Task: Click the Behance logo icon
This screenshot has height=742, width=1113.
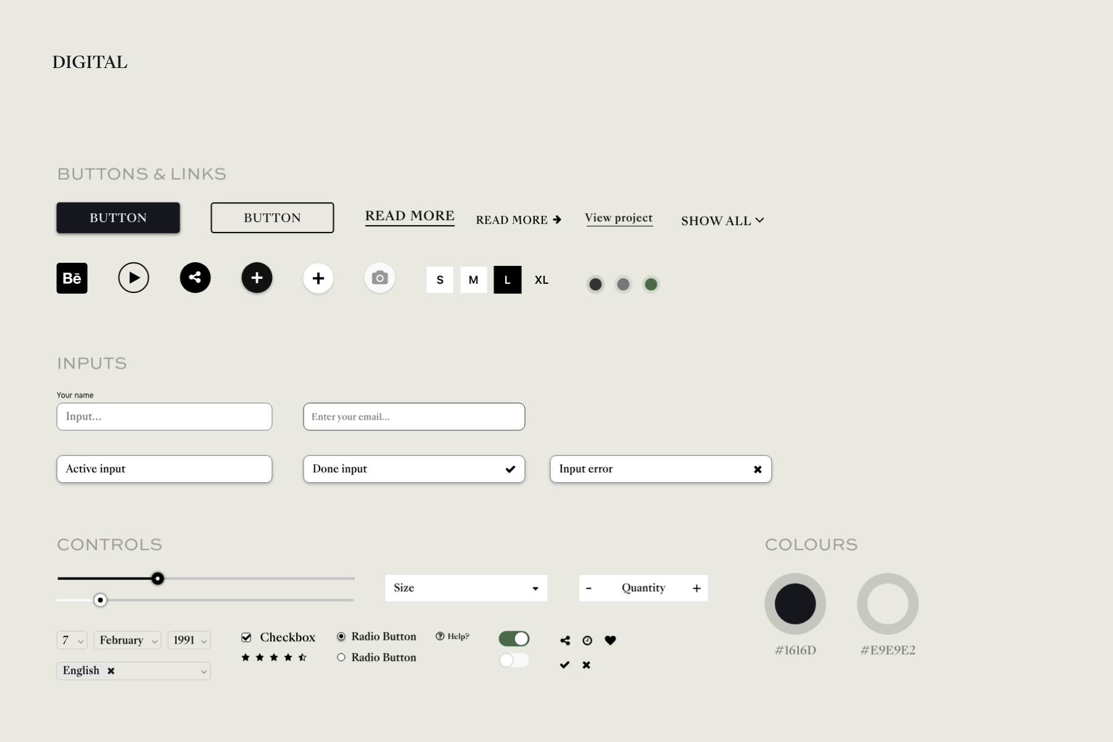Action: click(x=72, y=278)
